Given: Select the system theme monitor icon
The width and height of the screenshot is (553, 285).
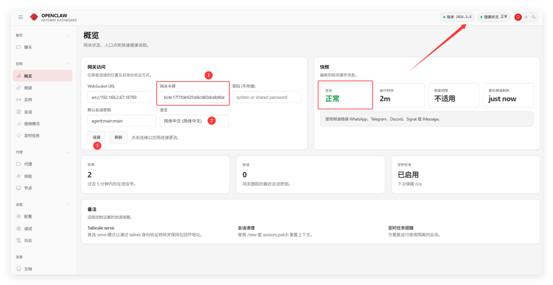Looking at the screenshot, I should pos(518,17).
